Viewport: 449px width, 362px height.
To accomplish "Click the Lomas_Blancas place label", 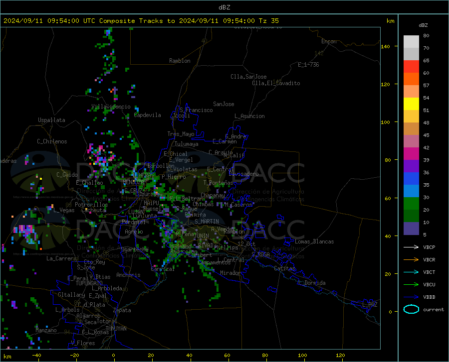I will (314, 241).
